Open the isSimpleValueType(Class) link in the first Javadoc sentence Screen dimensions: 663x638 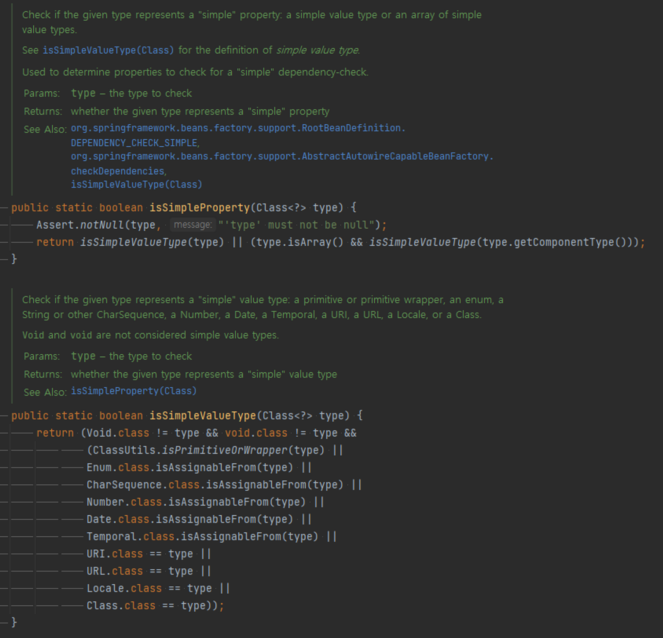(108, 50)
